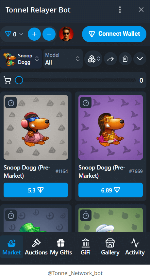Click the shopping cart icon
Viewport: 150px width, 280px height.
8,80
